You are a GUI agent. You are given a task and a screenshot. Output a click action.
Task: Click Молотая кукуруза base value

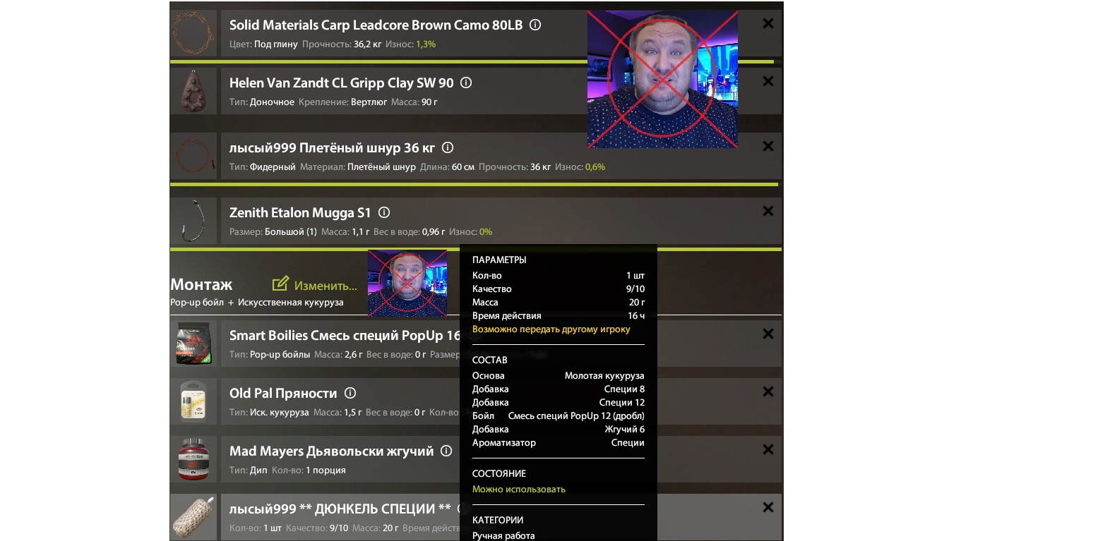pyautogui.click(x=604, y=375)
